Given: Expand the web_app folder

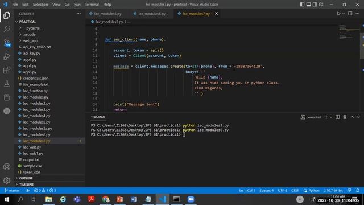Looking at the screenshot, I should click(30, 40).
